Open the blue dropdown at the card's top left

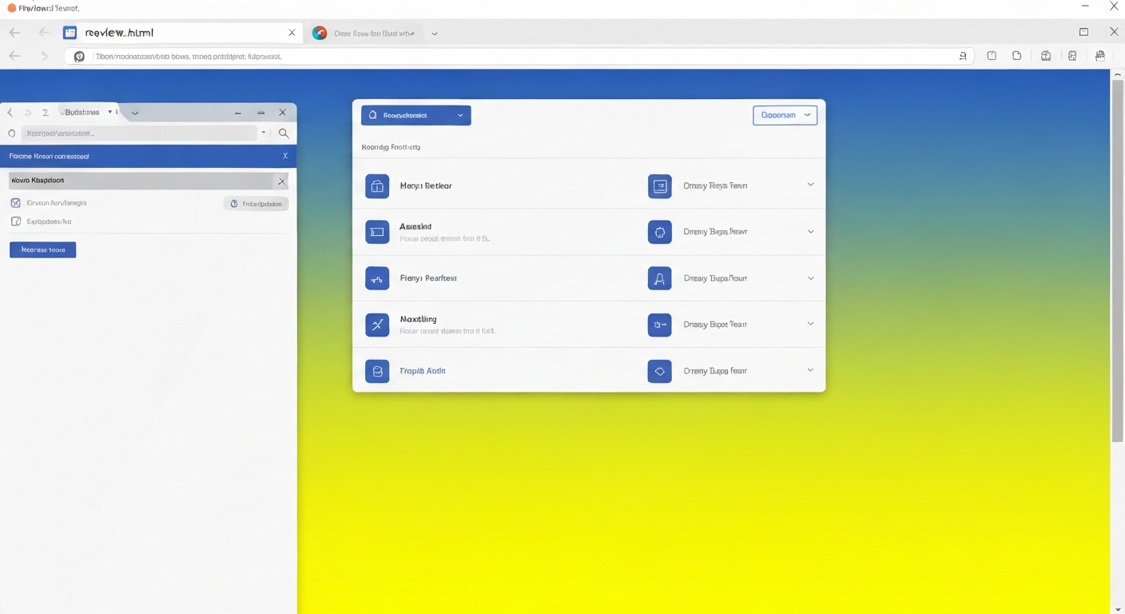(415, 115)
